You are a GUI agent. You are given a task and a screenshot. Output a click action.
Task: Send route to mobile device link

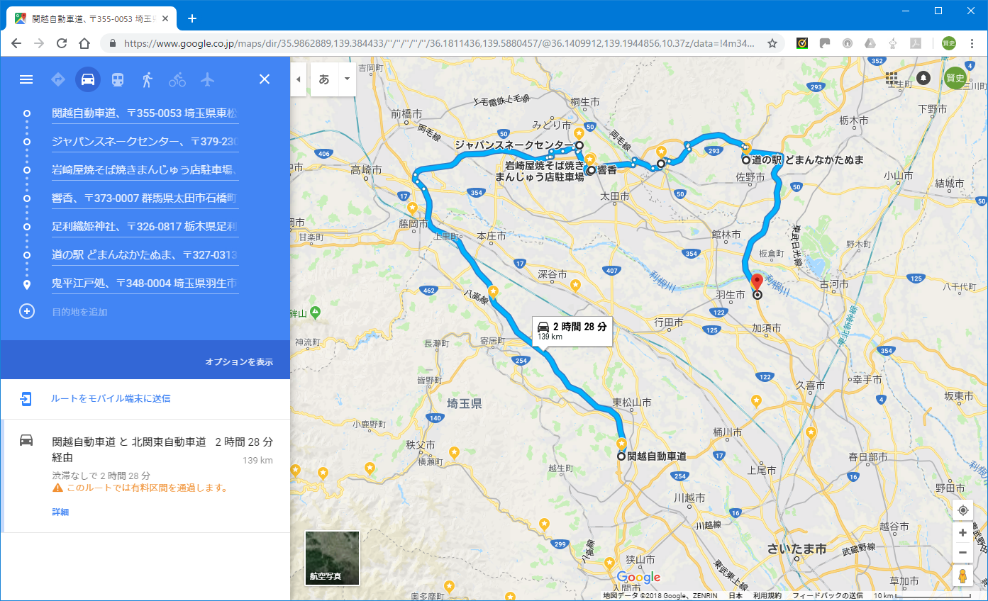click(111, 399)
